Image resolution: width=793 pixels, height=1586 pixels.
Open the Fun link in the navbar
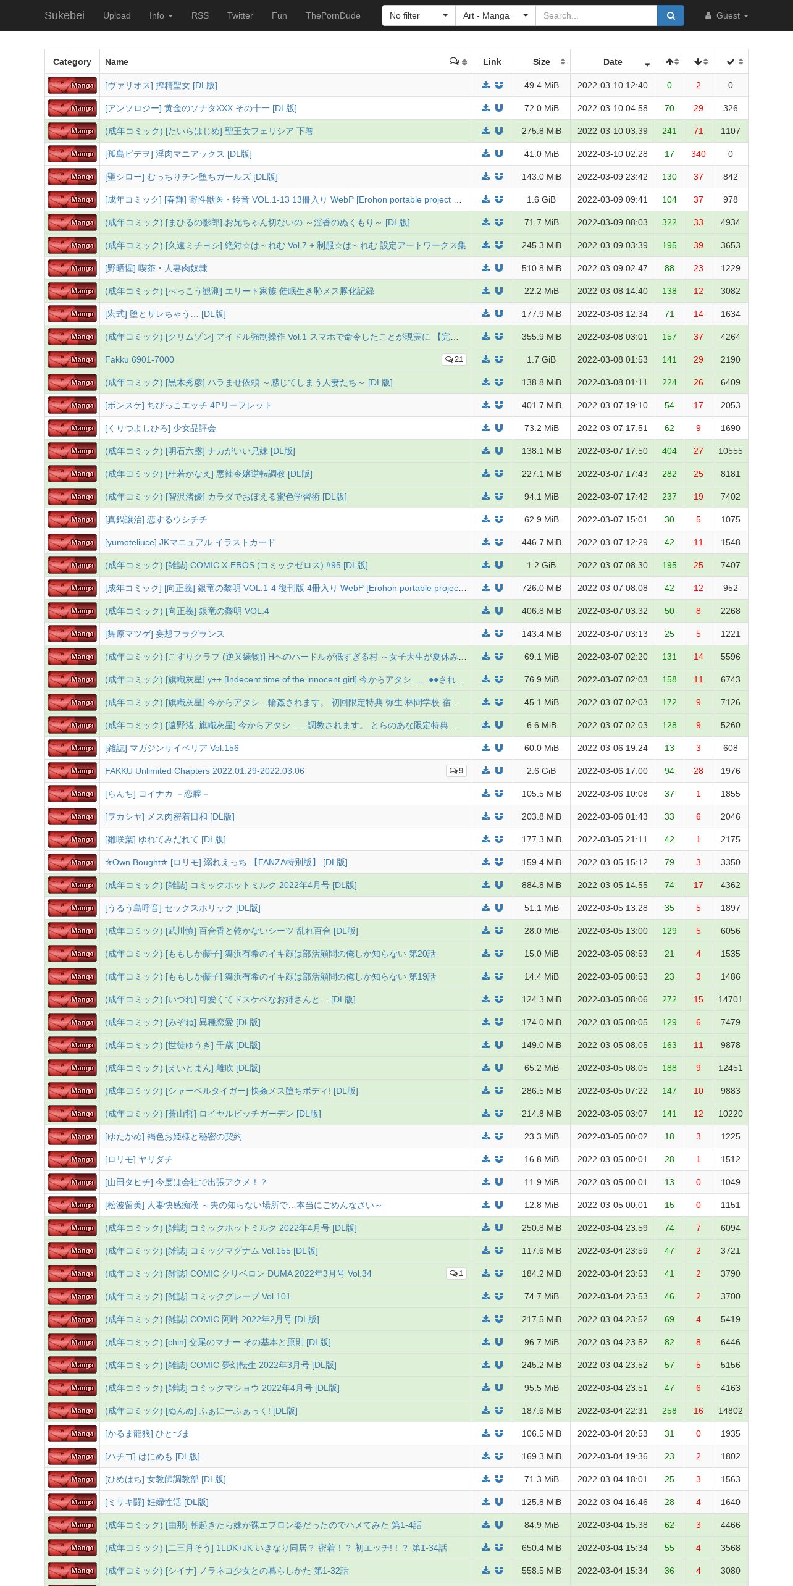[x=279, y=15]
